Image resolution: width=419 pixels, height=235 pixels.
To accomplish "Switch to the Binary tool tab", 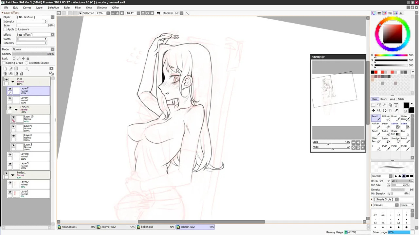I will pyautogui.click(x=383, y=99).
